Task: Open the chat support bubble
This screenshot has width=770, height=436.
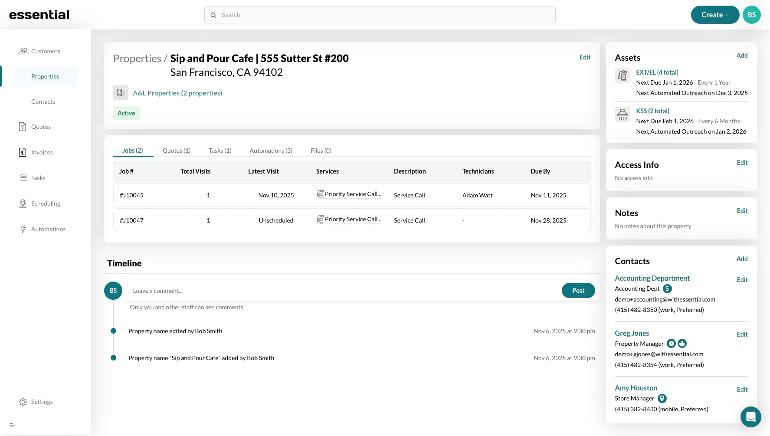Action: click(x=750, y=417)
